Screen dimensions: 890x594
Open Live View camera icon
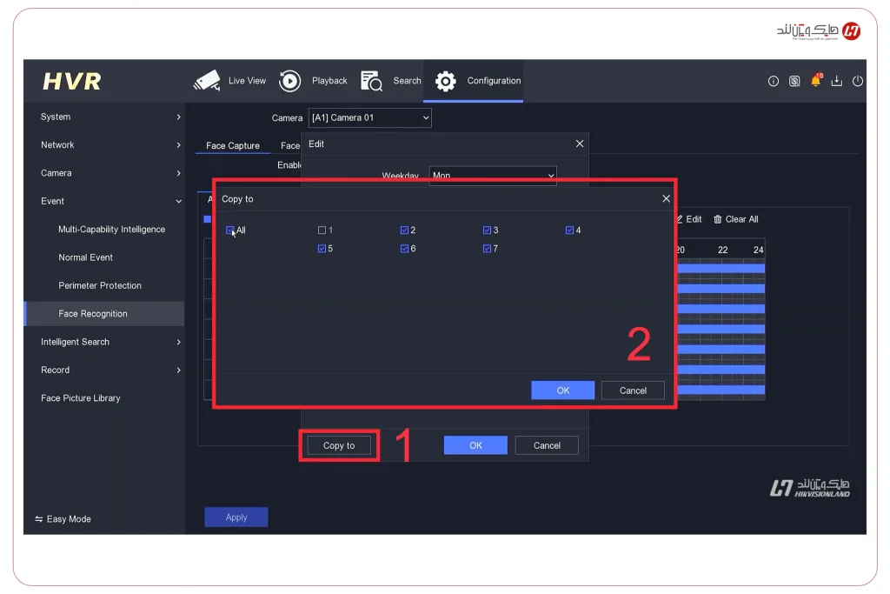pyautogui.click(x=207, y=81)
